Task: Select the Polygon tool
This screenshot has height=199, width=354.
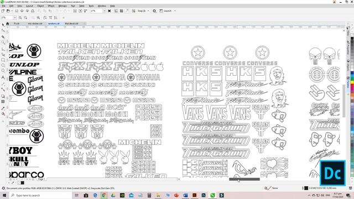Action: coord(3,71)
